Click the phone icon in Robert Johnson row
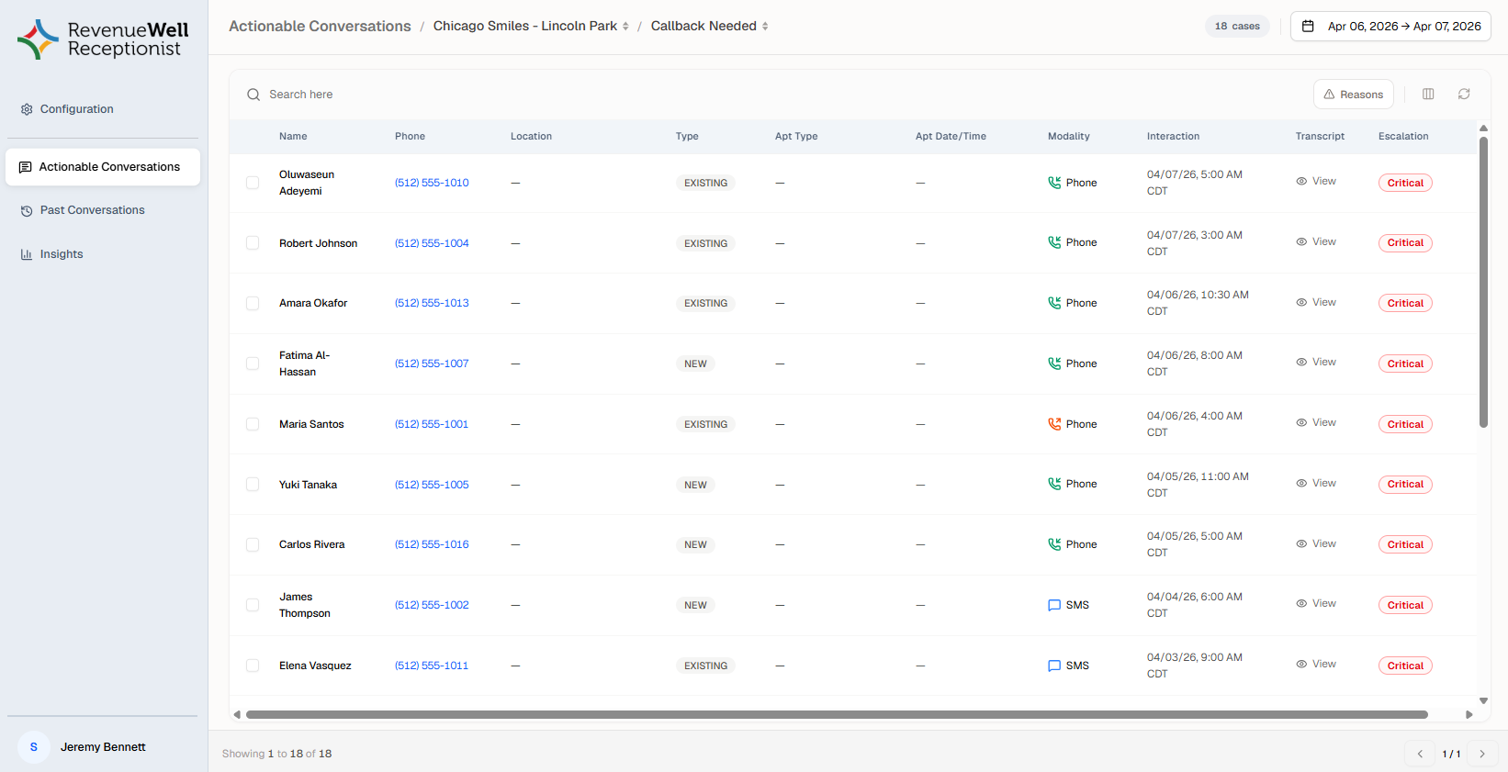Image resolution: width=1508 pixels, height=772 pixels. click(x=1054, y=242)
